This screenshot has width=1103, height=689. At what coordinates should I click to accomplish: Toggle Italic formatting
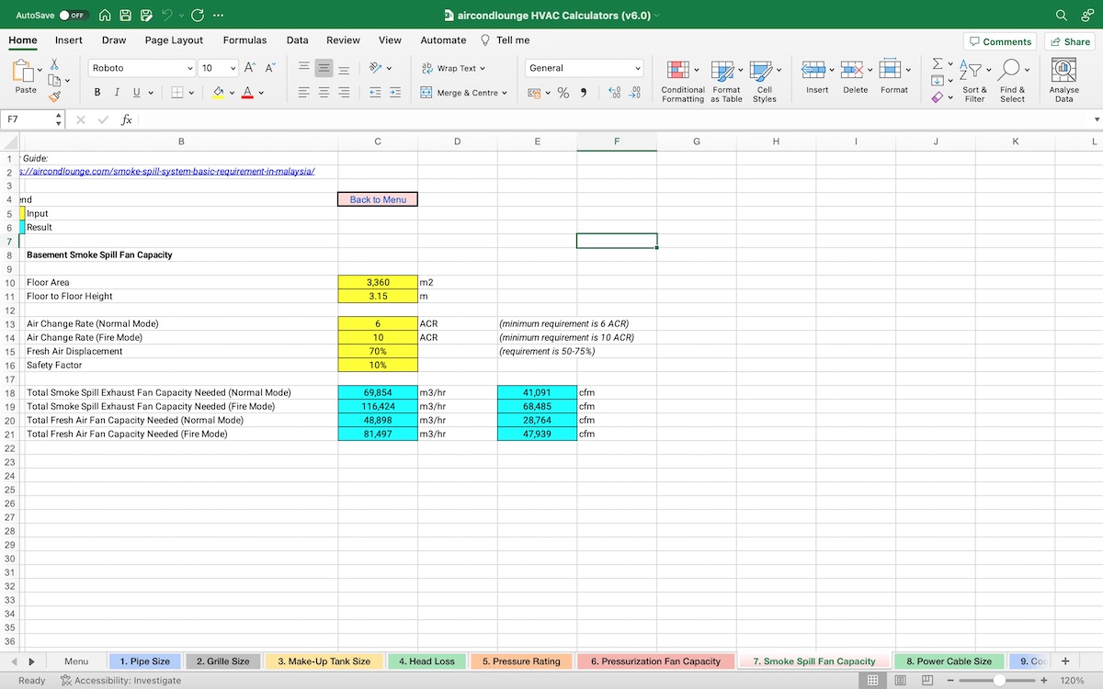117,93
